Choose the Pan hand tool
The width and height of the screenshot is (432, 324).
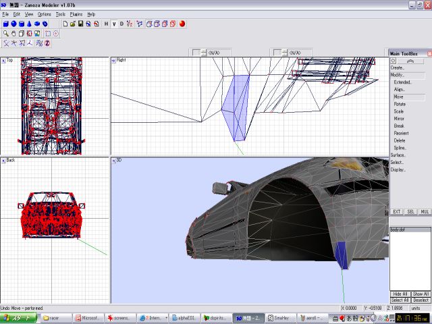click(13, 33)
